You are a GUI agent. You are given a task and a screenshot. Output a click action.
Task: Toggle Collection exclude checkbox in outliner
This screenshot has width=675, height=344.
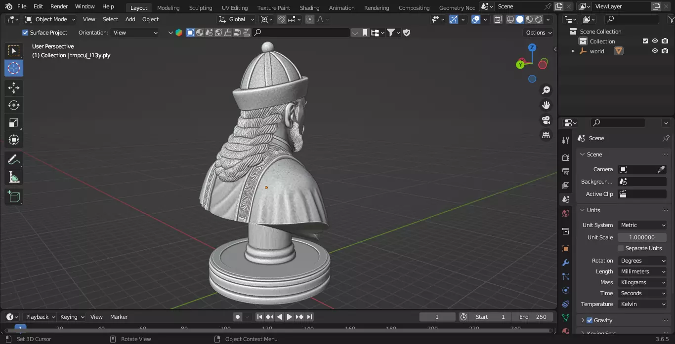645,41
